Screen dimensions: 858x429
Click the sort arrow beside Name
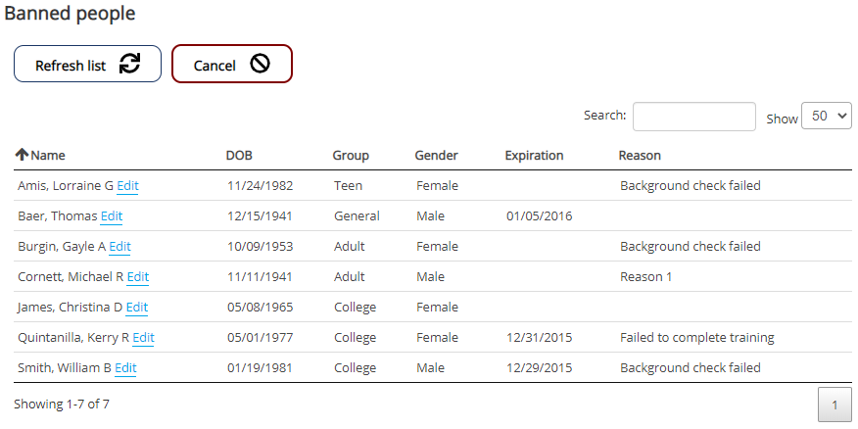point(22,155)
